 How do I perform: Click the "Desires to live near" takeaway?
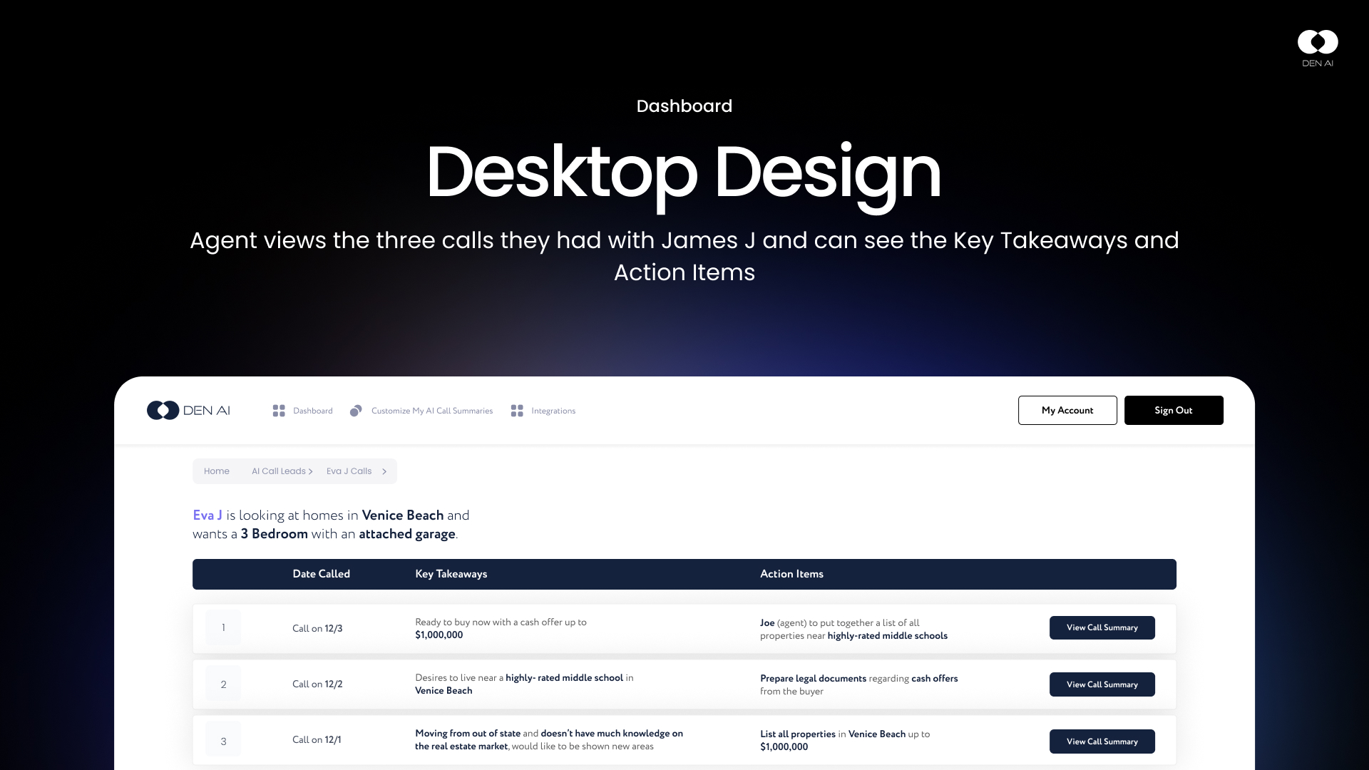pyautogui.click(x=524, y=684)
